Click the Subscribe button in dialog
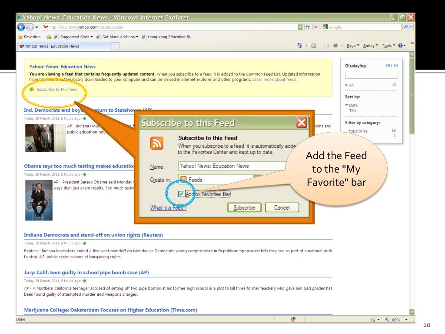This screenshot has height=334, width=445. pos(244,207)
